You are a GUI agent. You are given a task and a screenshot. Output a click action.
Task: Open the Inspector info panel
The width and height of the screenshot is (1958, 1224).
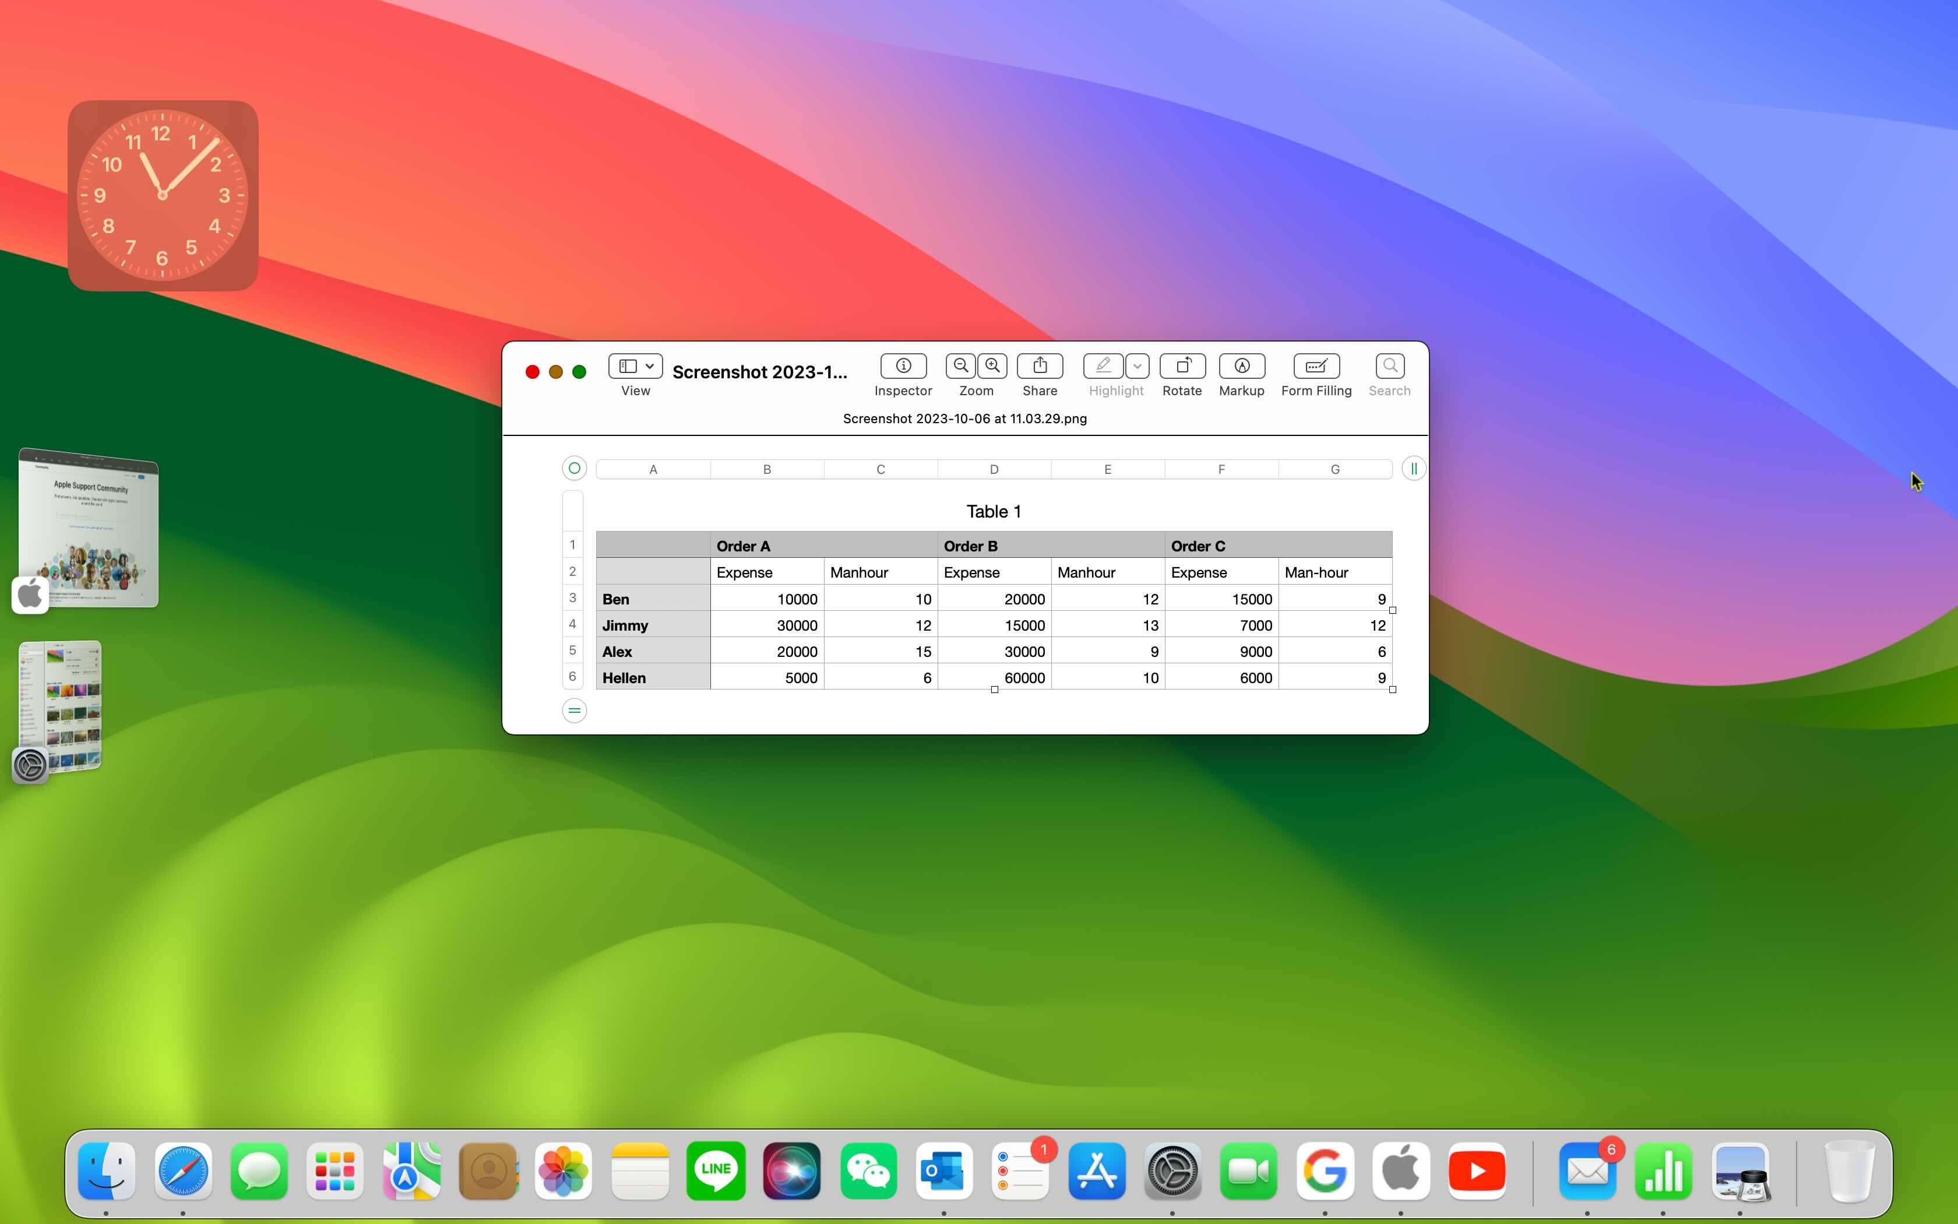click(903, 366)
